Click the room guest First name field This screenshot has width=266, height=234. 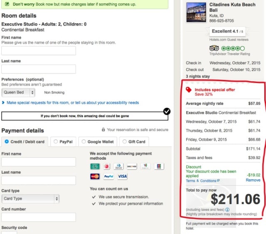pyautogui.click(x=39, y=51)
